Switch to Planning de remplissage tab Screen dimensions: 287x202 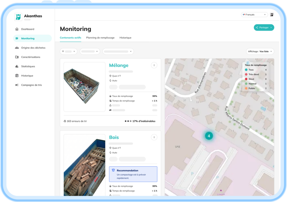(100, 38)
